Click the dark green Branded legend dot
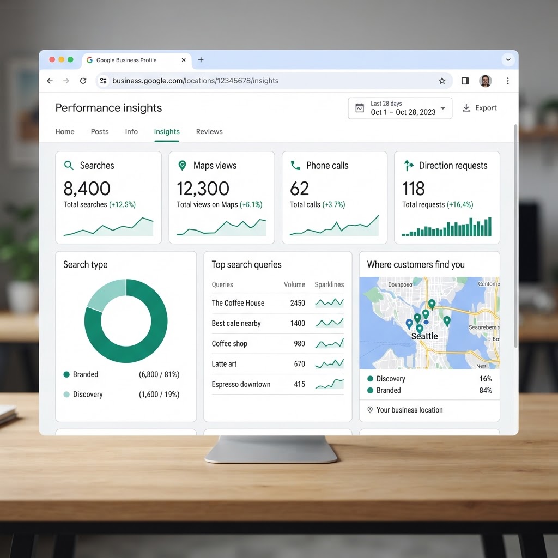The width and height of the screenshot is (558, 558). [x=66, y=374]
